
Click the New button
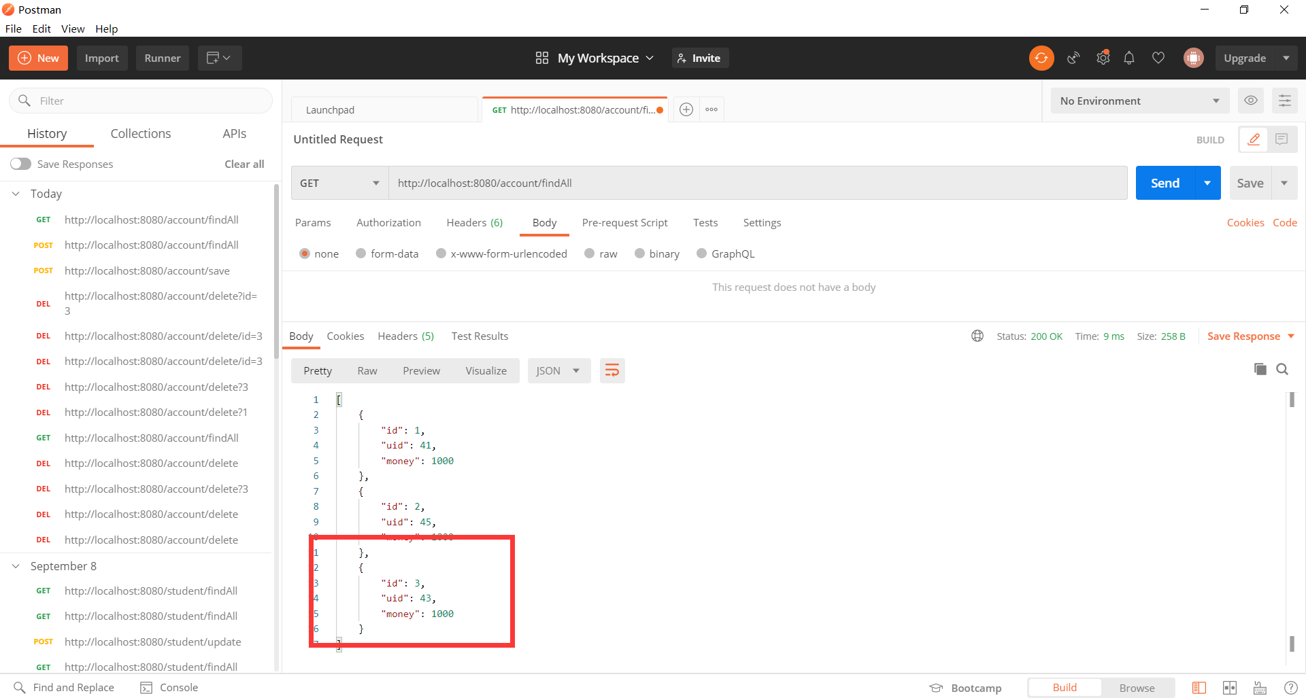38,58
